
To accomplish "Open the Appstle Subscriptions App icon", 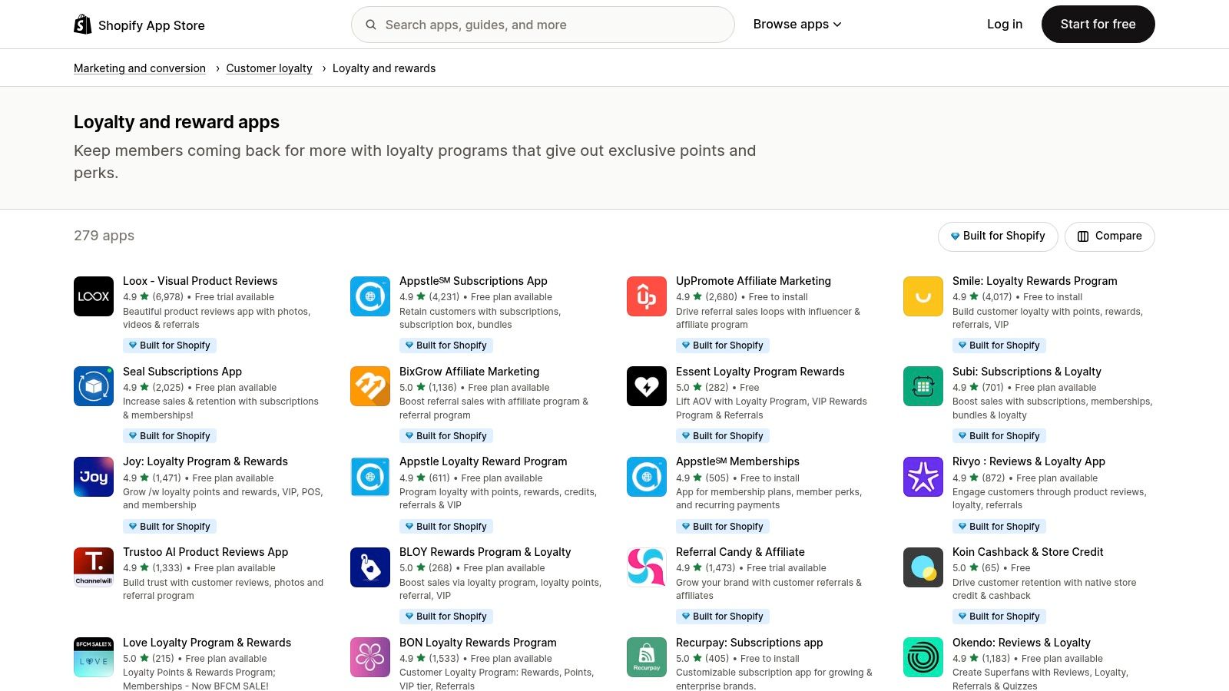I will click(x=370, y=296).
